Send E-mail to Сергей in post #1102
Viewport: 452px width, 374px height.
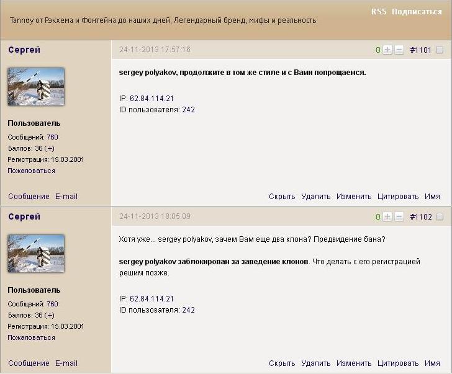(66, 363)
